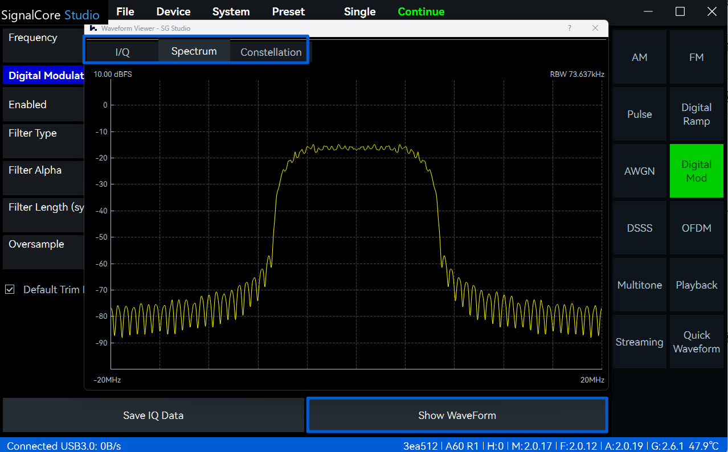
Task: Click the Waveform Viewer help question mark
Action: [x=570, y=28]
